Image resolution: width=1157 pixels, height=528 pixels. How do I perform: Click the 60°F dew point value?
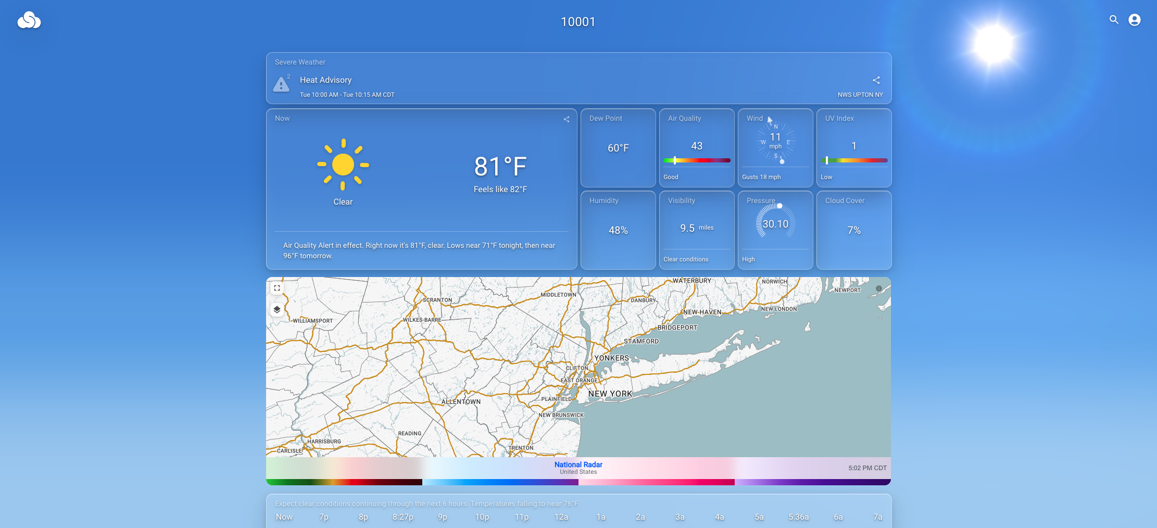(x=618, y=148)
